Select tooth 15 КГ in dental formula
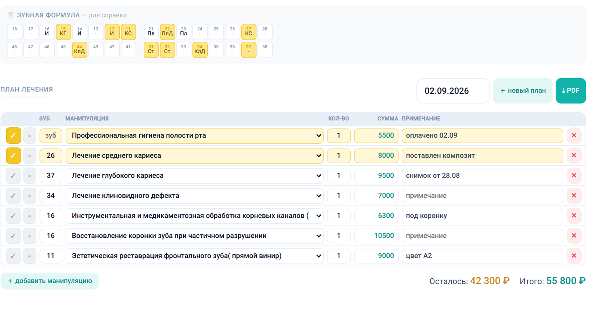Screen dimensions: 591x309 (x=63, y=32)
